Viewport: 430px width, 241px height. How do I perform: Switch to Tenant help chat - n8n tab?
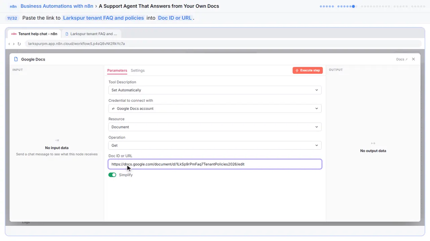pos(34,34)
